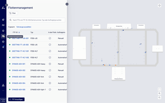The width and height of the screenshot is (165, 103).
Task: Zoom in on the map
Action: (x=159, y=93)
